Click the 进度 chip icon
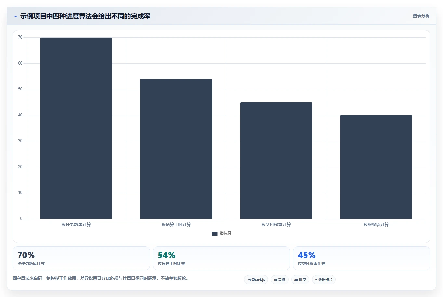 pyautogui.click(x=296, y=280)
